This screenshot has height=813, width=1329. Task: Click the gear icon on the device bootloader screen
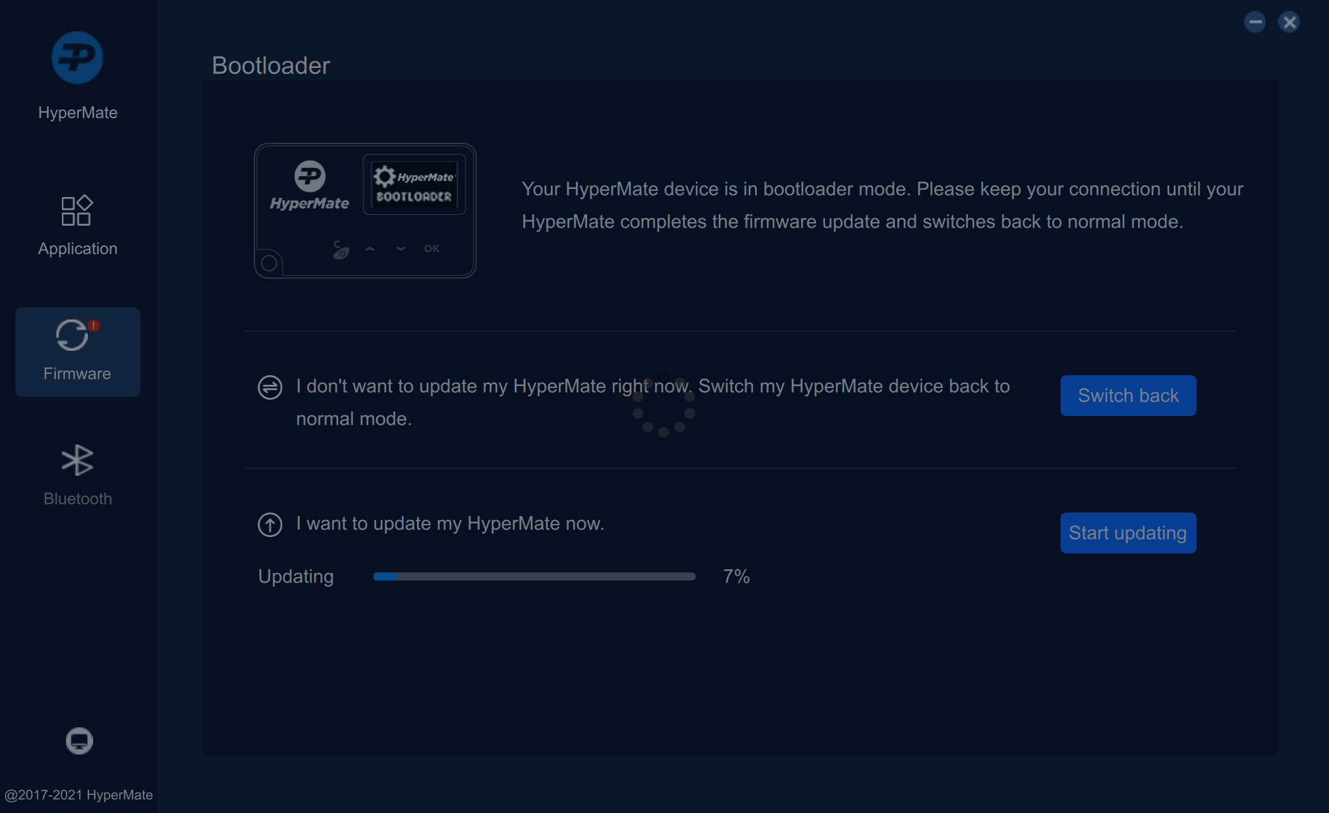point(385,177)
